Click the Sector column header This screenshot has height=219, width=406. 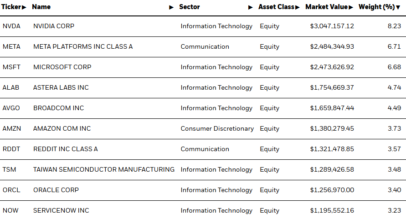(189, 7)
